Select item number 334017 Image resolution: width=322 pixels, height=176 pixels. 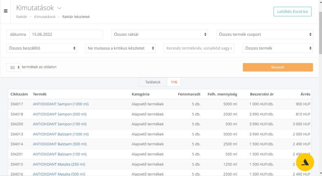pos(17,104)
